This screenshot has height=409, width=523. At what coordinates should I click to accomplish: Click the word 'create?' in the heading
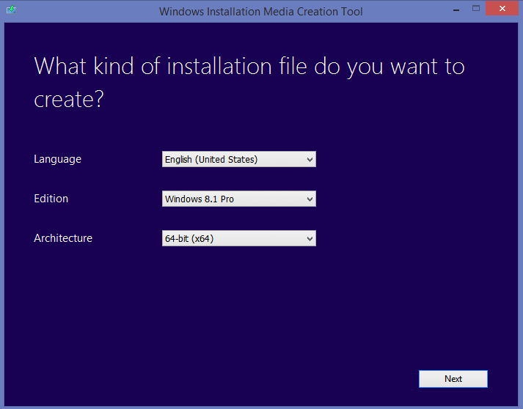[69, 100]
